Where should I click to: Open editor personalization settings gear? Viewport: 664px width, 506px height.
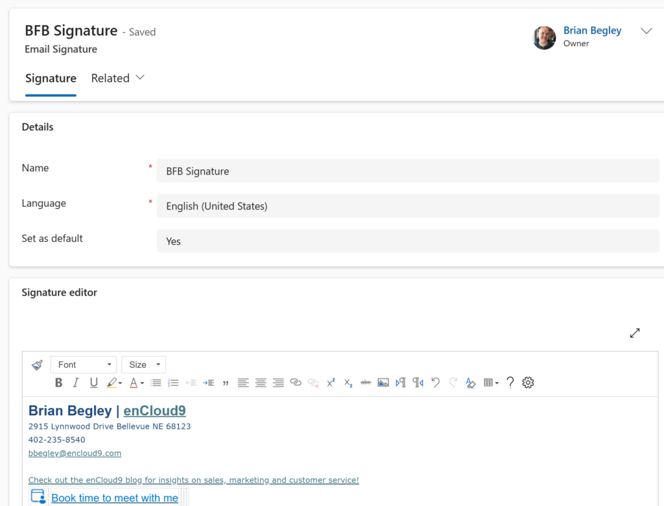528,383
